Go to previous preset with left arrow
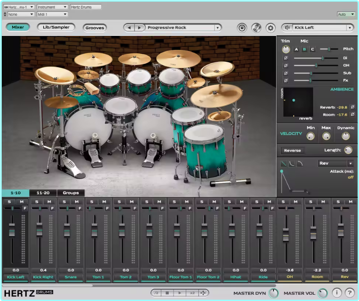 pyautogui.click(x=130, y=28)
